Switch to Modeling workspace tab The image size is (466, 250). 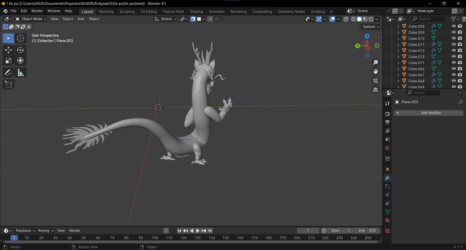(x=106, y=12)
